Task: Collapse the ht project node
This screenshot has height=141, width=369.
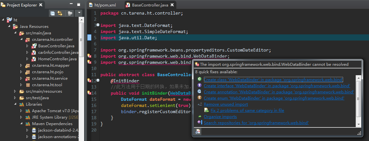Action: click(3, 20)
